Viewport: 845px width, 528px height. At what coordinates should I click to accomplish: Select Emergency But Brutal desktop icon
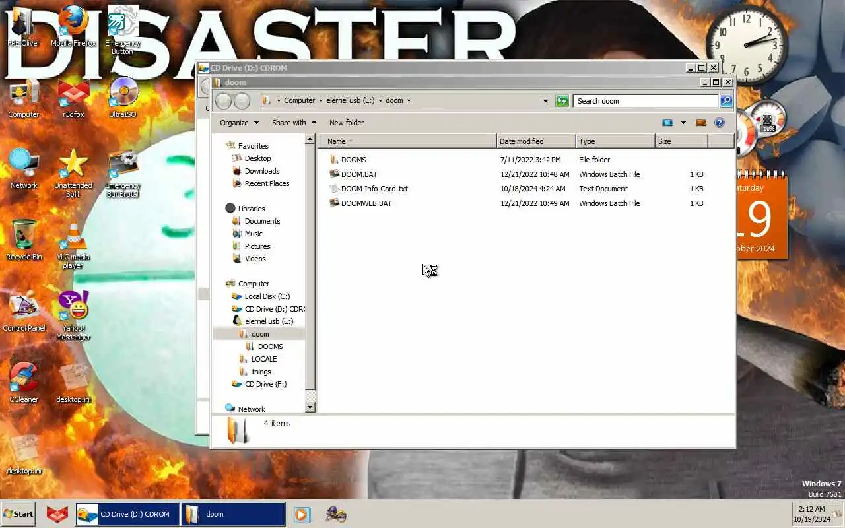[123, 173]
